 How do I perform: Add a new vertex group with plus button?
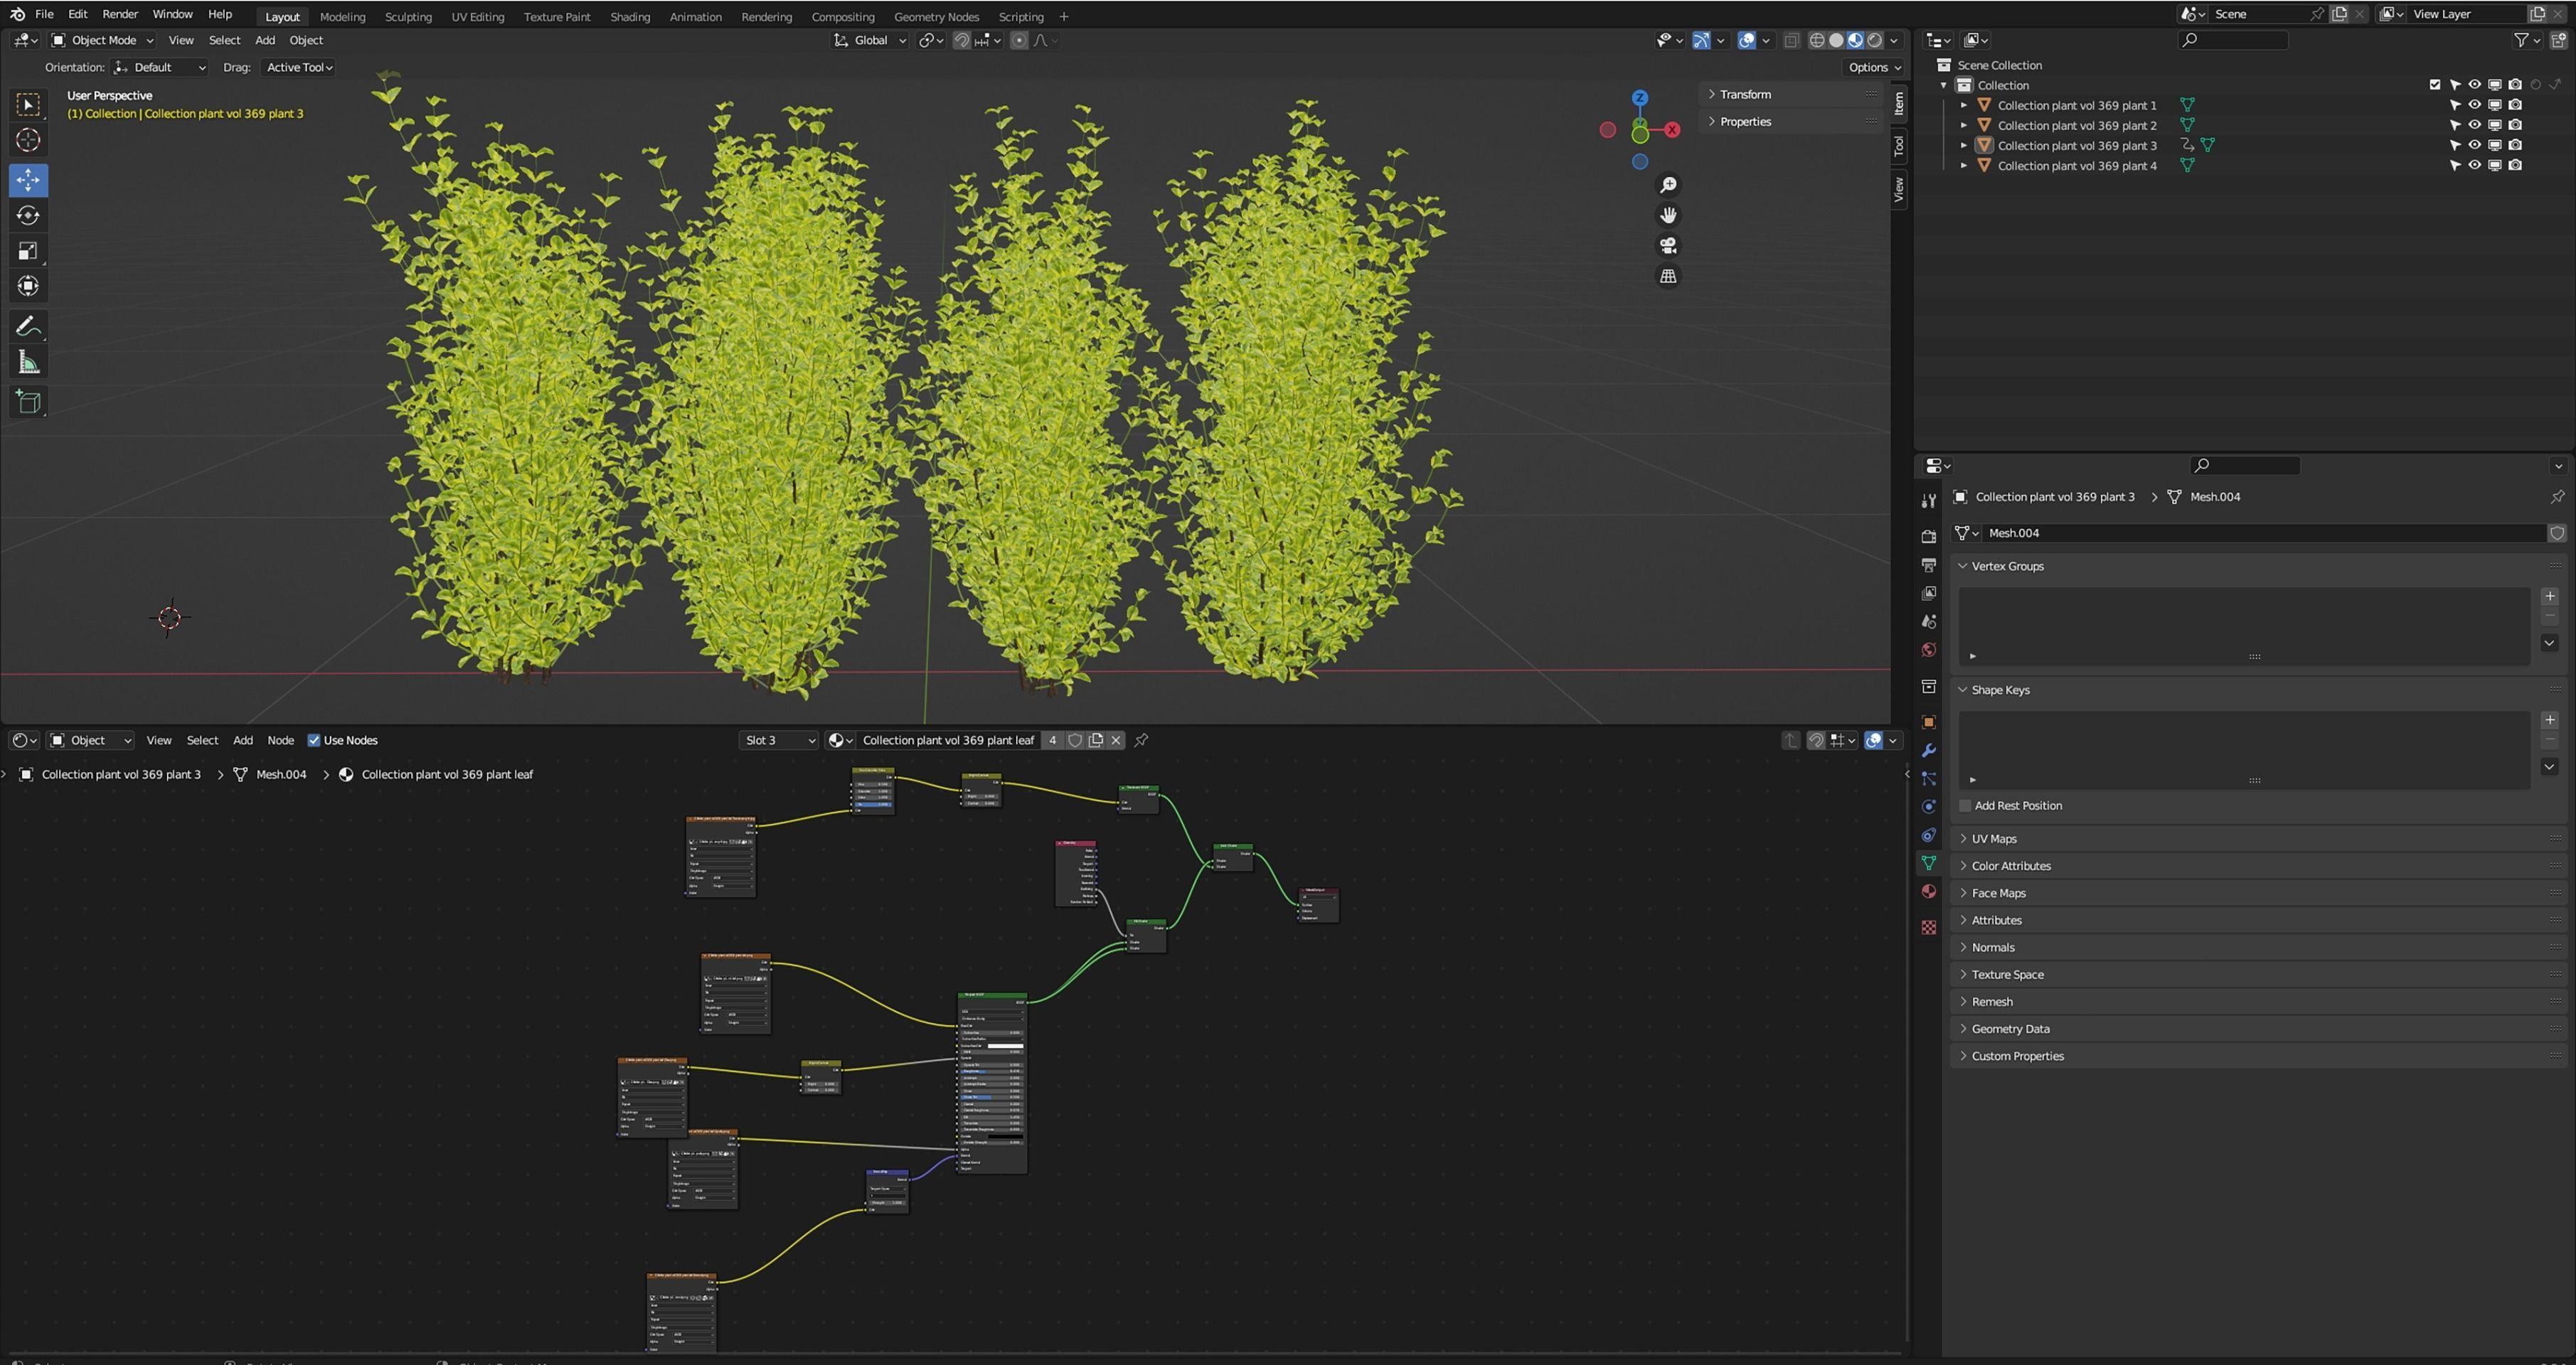2549,596
